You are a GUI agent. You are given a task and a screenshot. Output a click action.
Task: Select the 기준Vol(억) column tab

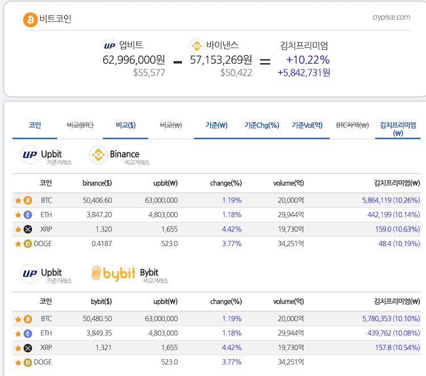point(307,125)
